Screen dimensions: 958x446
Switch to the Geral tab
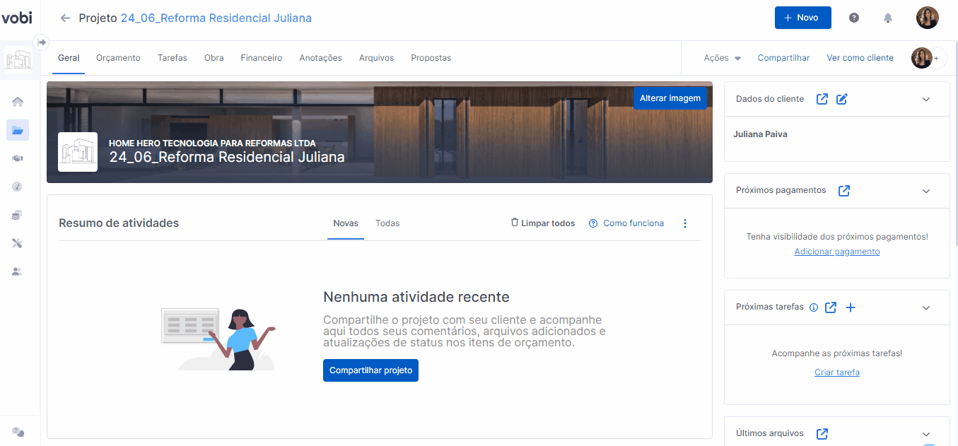tap(69, 58)
